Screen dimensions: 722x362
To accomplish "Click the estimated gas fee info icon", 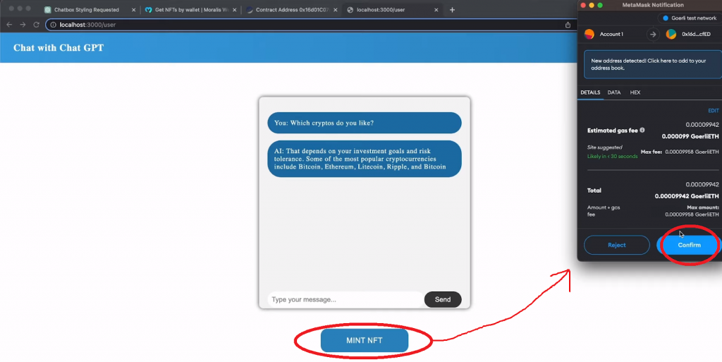I will pos(642,131).
